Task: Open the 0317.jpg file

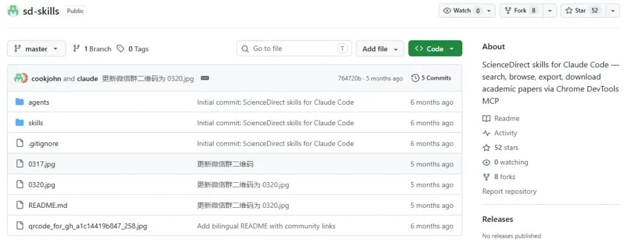Action: [42, 164]
